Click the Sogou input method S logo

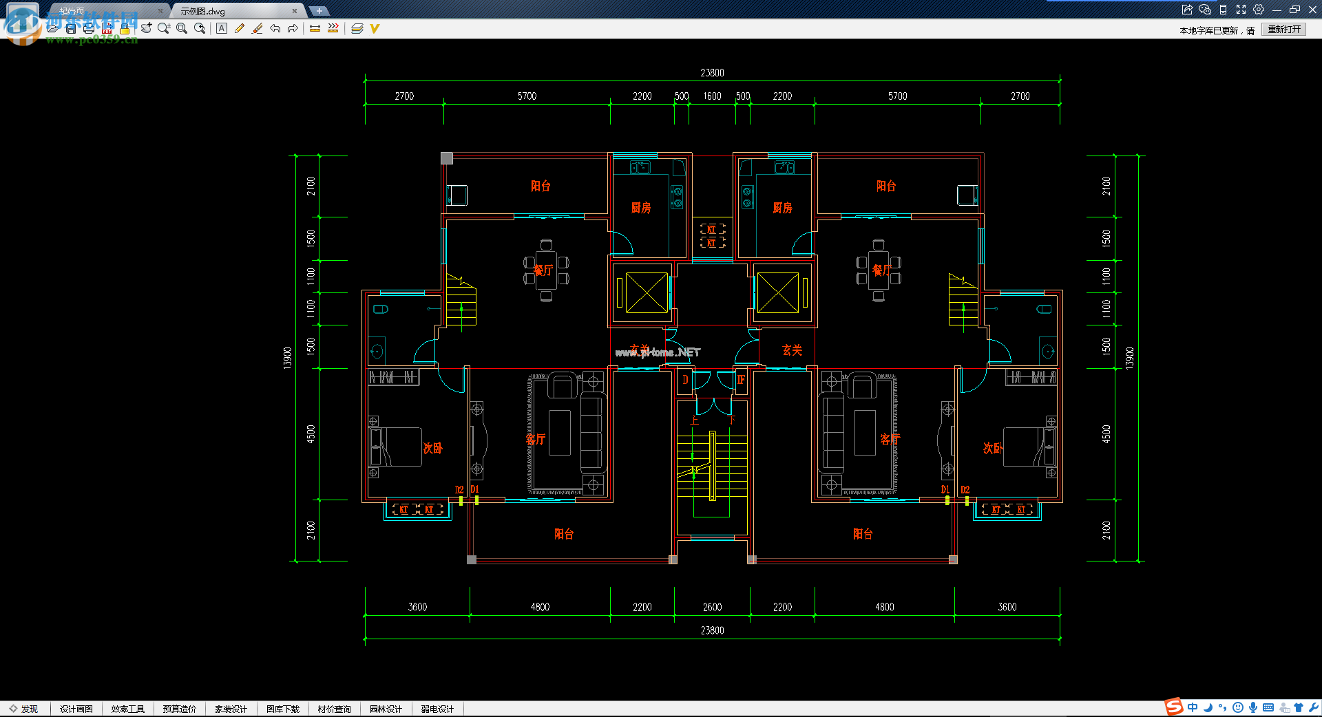coord(1174,707)
